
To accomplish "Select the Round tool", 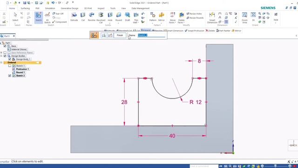I will [119, 17].
